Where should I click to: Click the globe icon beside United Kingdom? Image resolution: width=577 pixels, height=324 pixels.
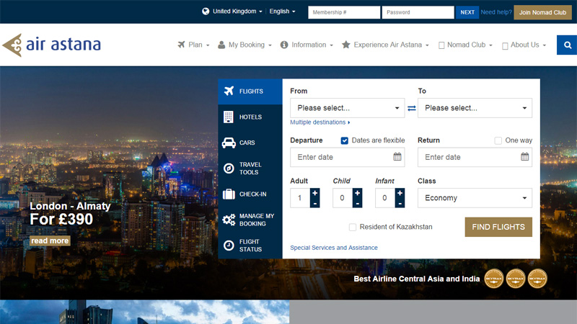pos(206,12)
